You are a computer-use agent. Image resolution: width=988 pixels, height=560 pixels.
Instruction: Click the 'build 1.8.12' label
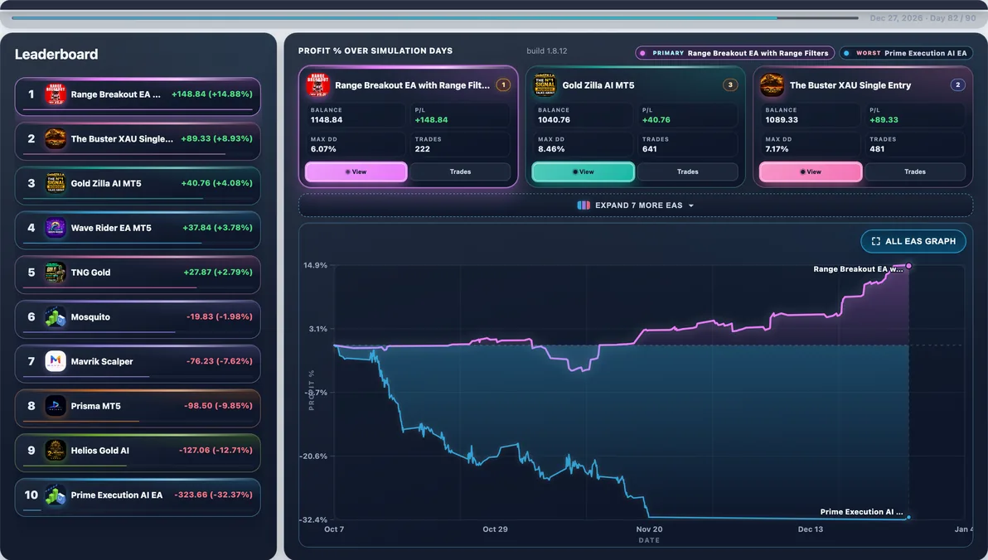[x=547, y=51]
